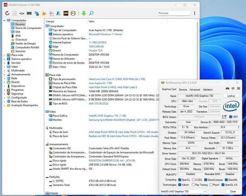Switch to the Advanced tab
This screenshot has height=196, width=246.
(195, 90)
